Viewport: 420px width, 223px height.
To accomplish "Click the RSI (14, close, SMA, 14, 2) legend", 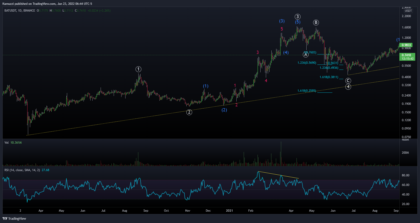I will pyautogui.click(x=22, y=170).
